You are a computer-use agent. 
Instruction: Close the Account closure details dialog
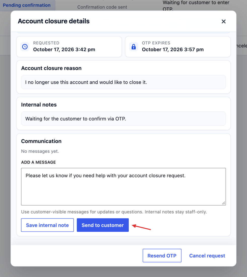pyautogui.click(x=224, y=21)
